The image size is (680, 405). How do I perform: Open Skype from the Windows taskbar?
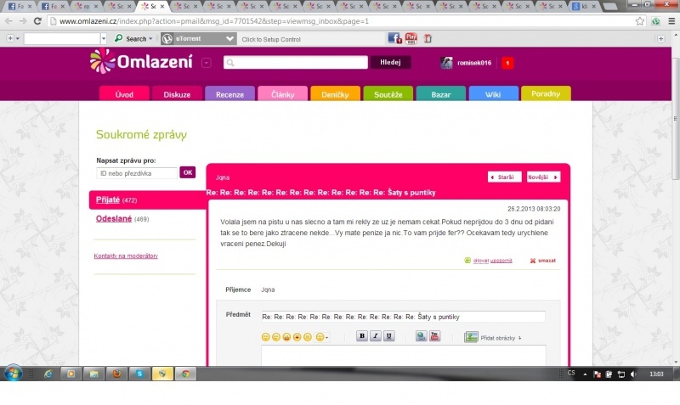(x=139, y=374)
